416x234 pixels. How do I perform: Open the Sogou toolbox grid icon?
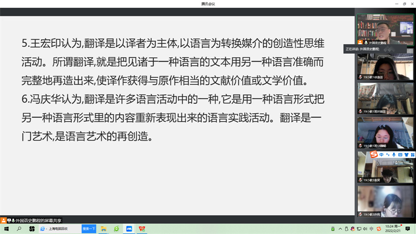(412, 155)
